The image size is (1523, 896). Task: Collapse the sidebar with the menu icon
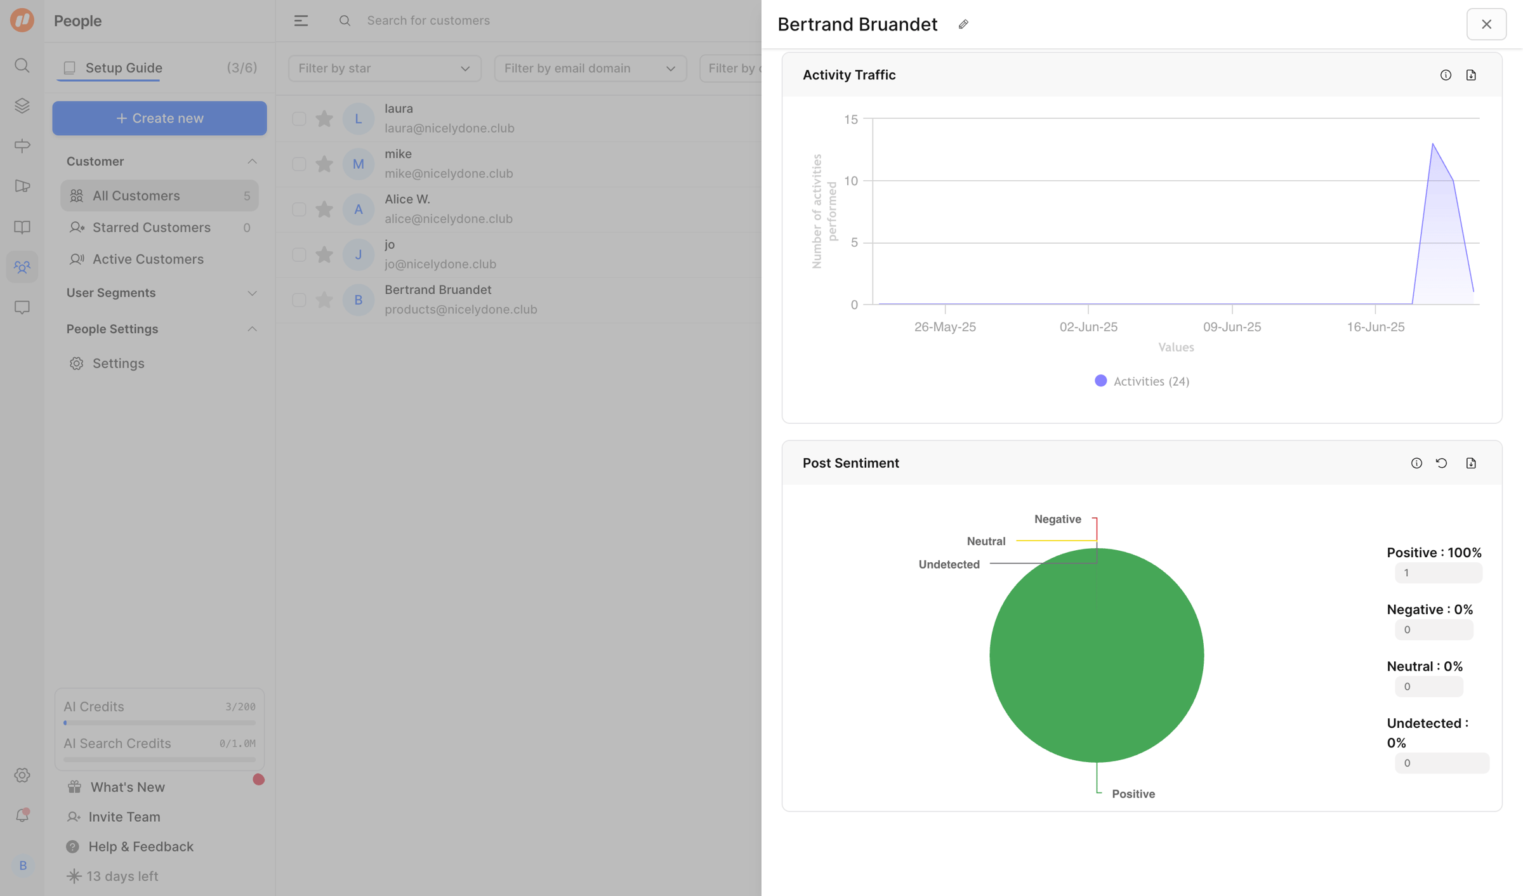click(x=301, y=21)
